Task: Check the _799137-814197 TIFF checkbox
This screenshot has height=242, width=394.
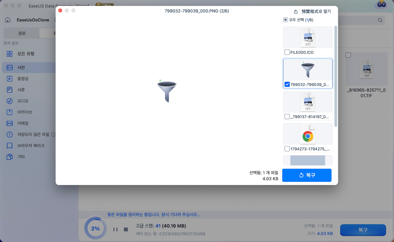Action: [287, 116]
